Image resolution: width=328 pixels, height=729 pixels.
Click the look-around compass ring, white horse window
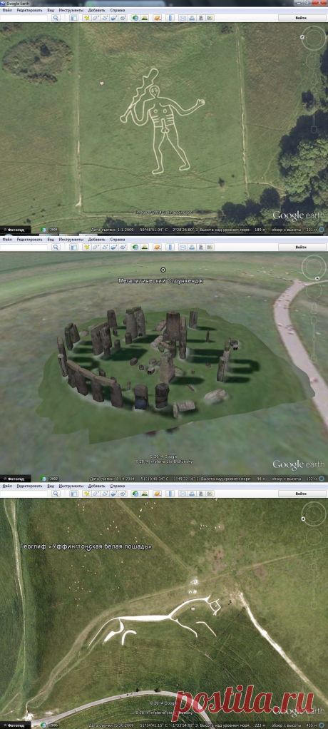pyautogui.click(x=314, y=515)
